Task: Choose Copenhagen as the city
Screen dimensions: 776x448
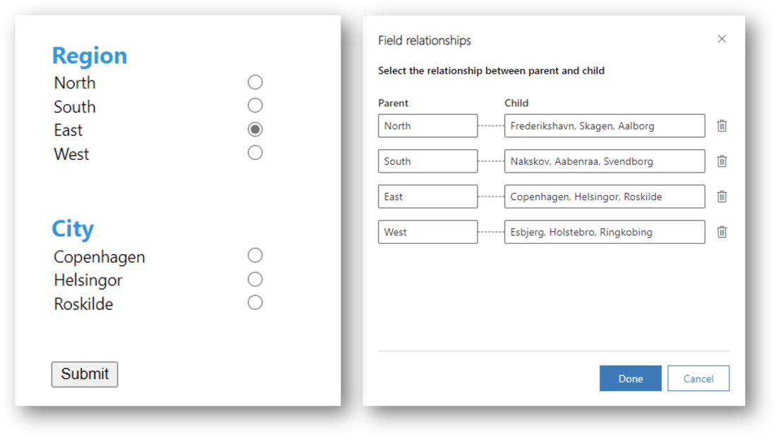Action: tap(255, 256)
